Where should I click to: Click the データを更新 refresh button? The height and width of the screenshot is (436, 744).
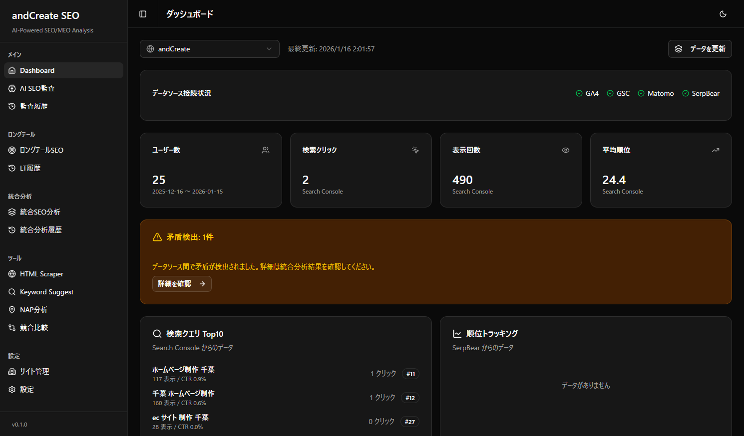(x=700, y=48)
